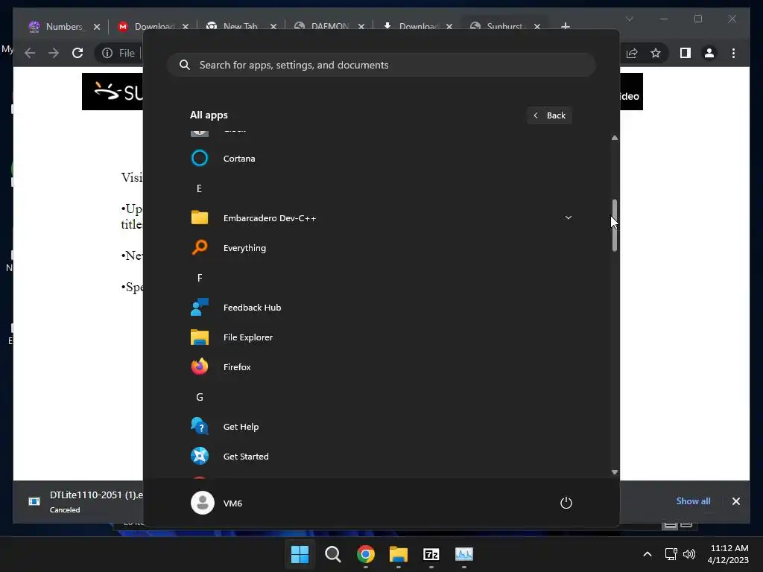
Task: Open the clock and date in taskbar
Action: click(728, 554)
